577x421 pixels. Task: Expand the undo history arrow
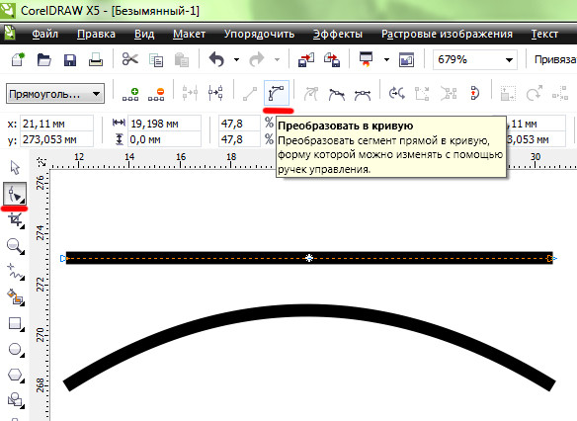[236, 59]
